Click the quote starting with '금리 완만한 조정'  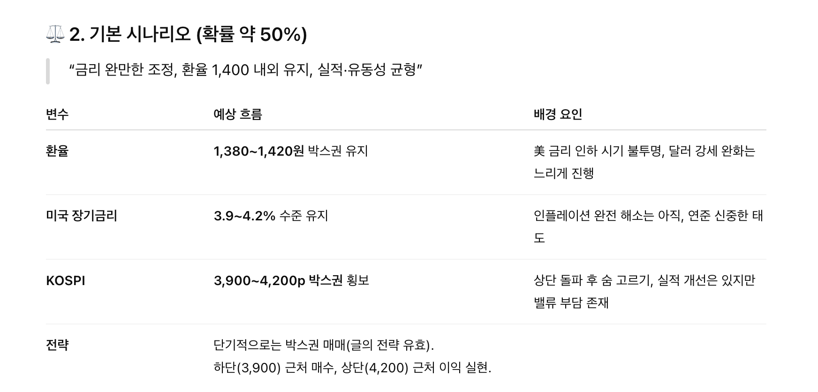[245, 70]
